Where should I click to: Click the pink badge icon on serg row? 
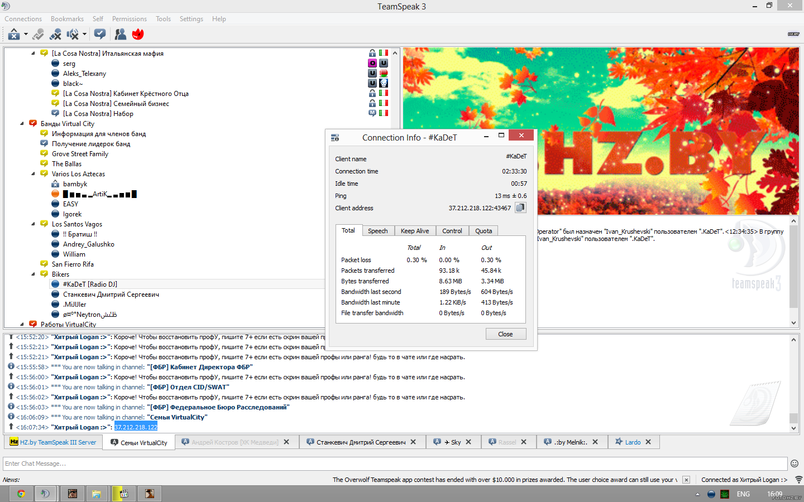tap(372, 63)
